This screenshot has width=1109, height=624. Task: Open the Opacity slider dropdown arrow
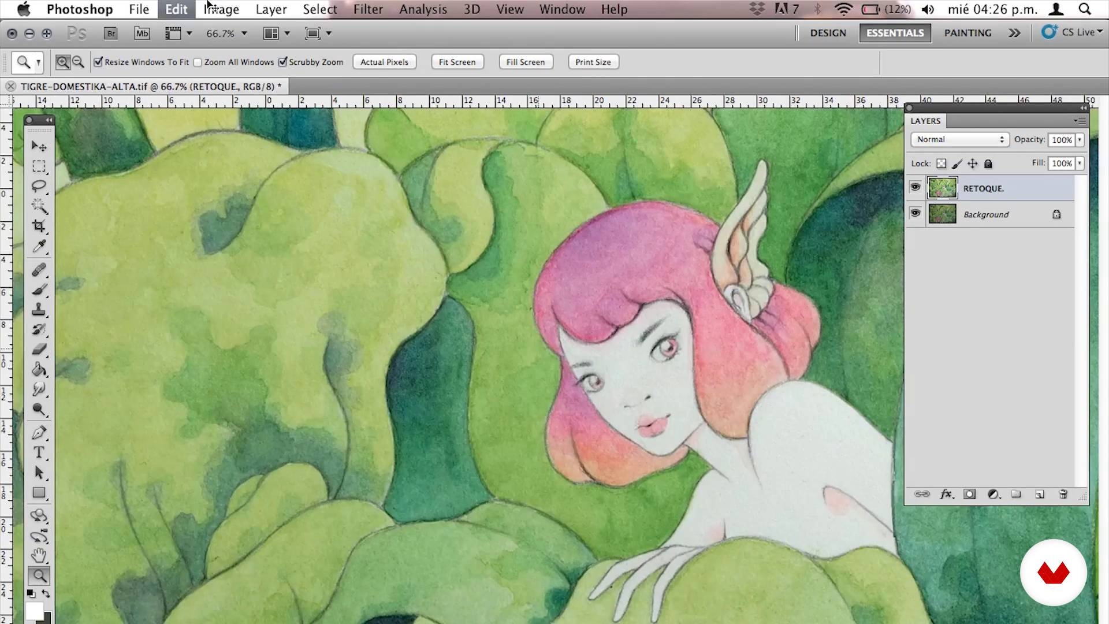1080,140
